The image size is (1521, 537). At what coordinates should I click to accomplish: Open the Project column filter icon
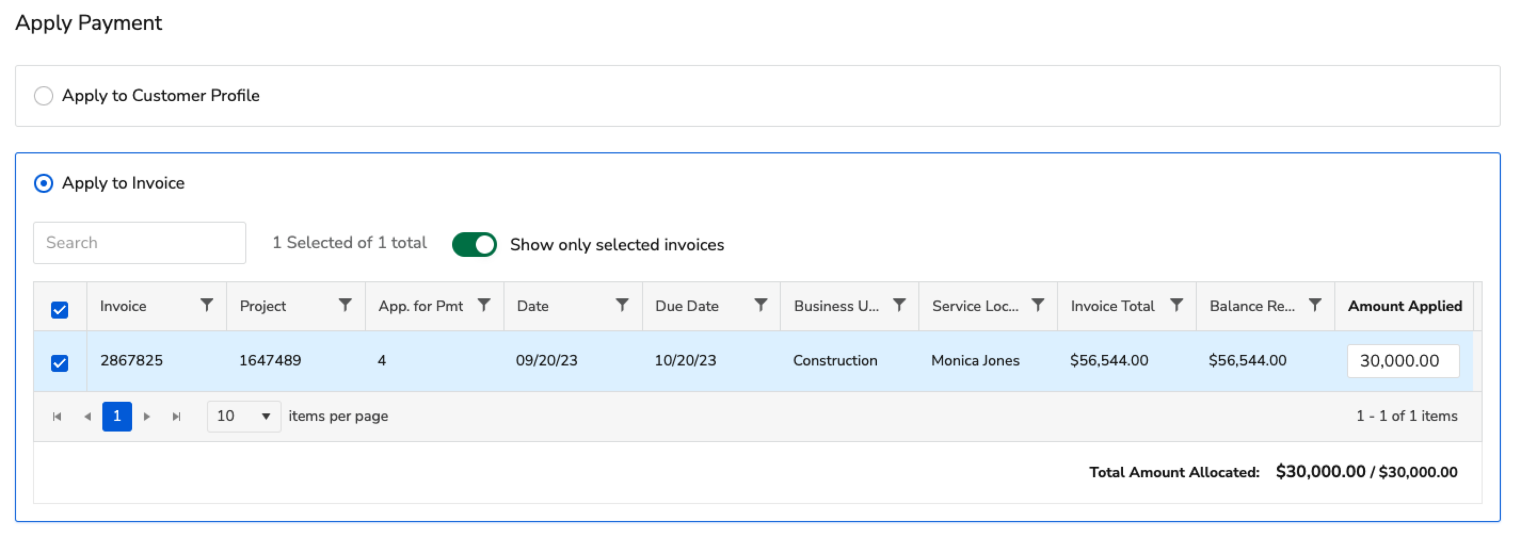coord(346,305)
